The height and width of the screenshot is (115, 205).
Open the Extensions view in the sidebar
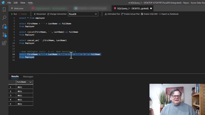pyautogui.click(x=4, y=43)
